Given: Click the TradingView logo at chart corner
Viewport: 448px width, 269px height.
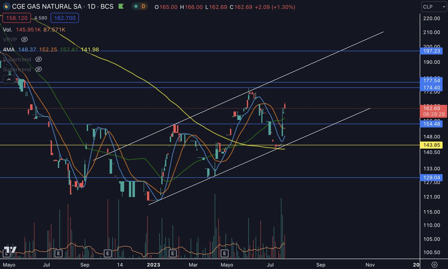Looking at the screenshot, I should click(10, 250).
